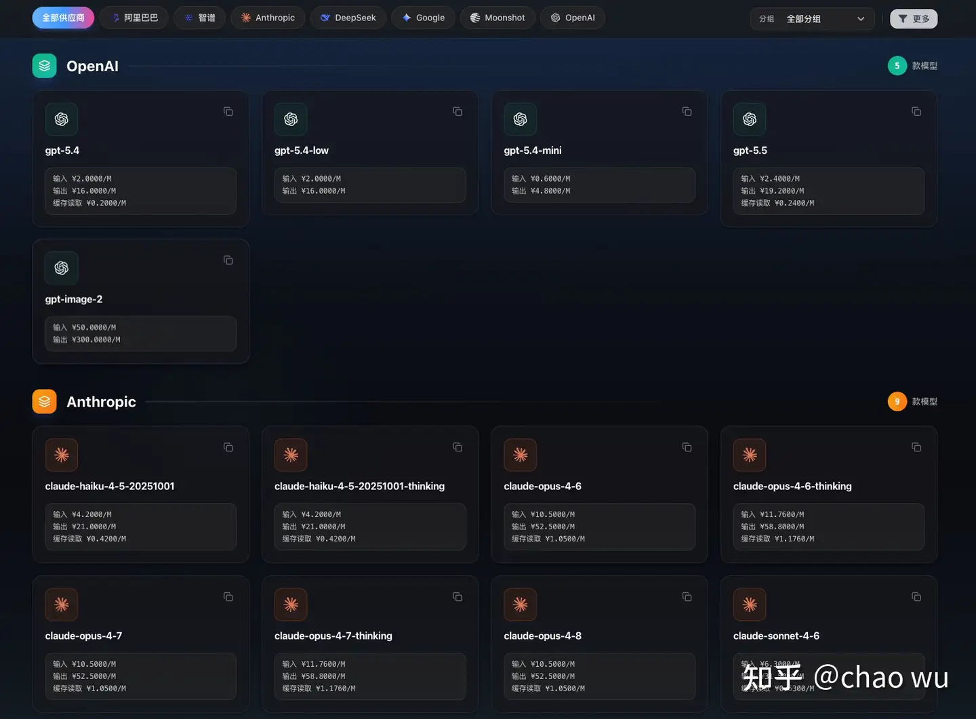Open the 更多 filter button

pos(914,19)
